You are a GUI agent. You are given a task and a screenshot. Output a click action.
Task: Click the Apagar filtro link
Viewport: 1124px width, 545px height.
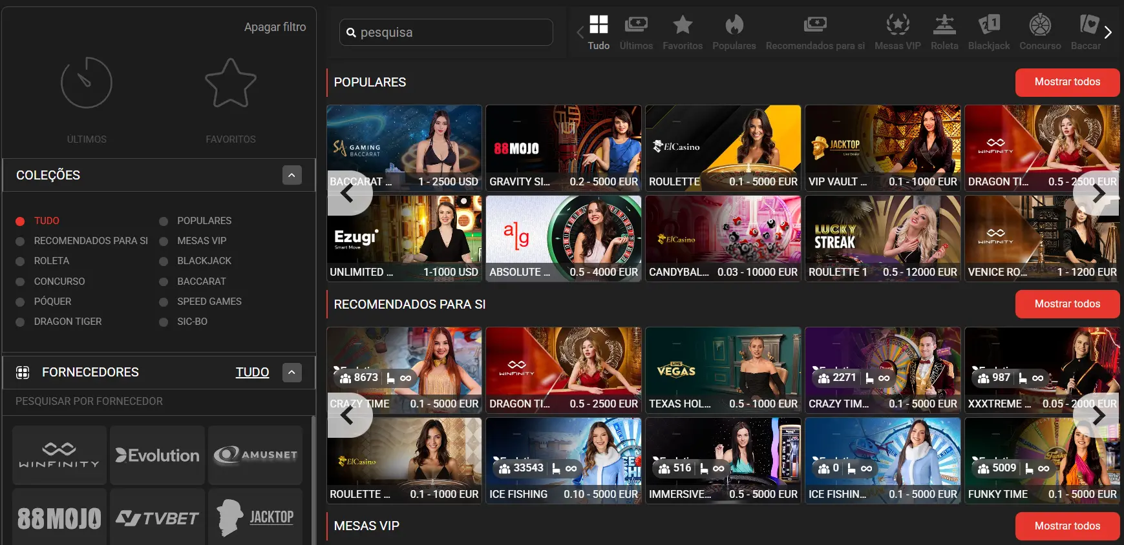point(275,27)
